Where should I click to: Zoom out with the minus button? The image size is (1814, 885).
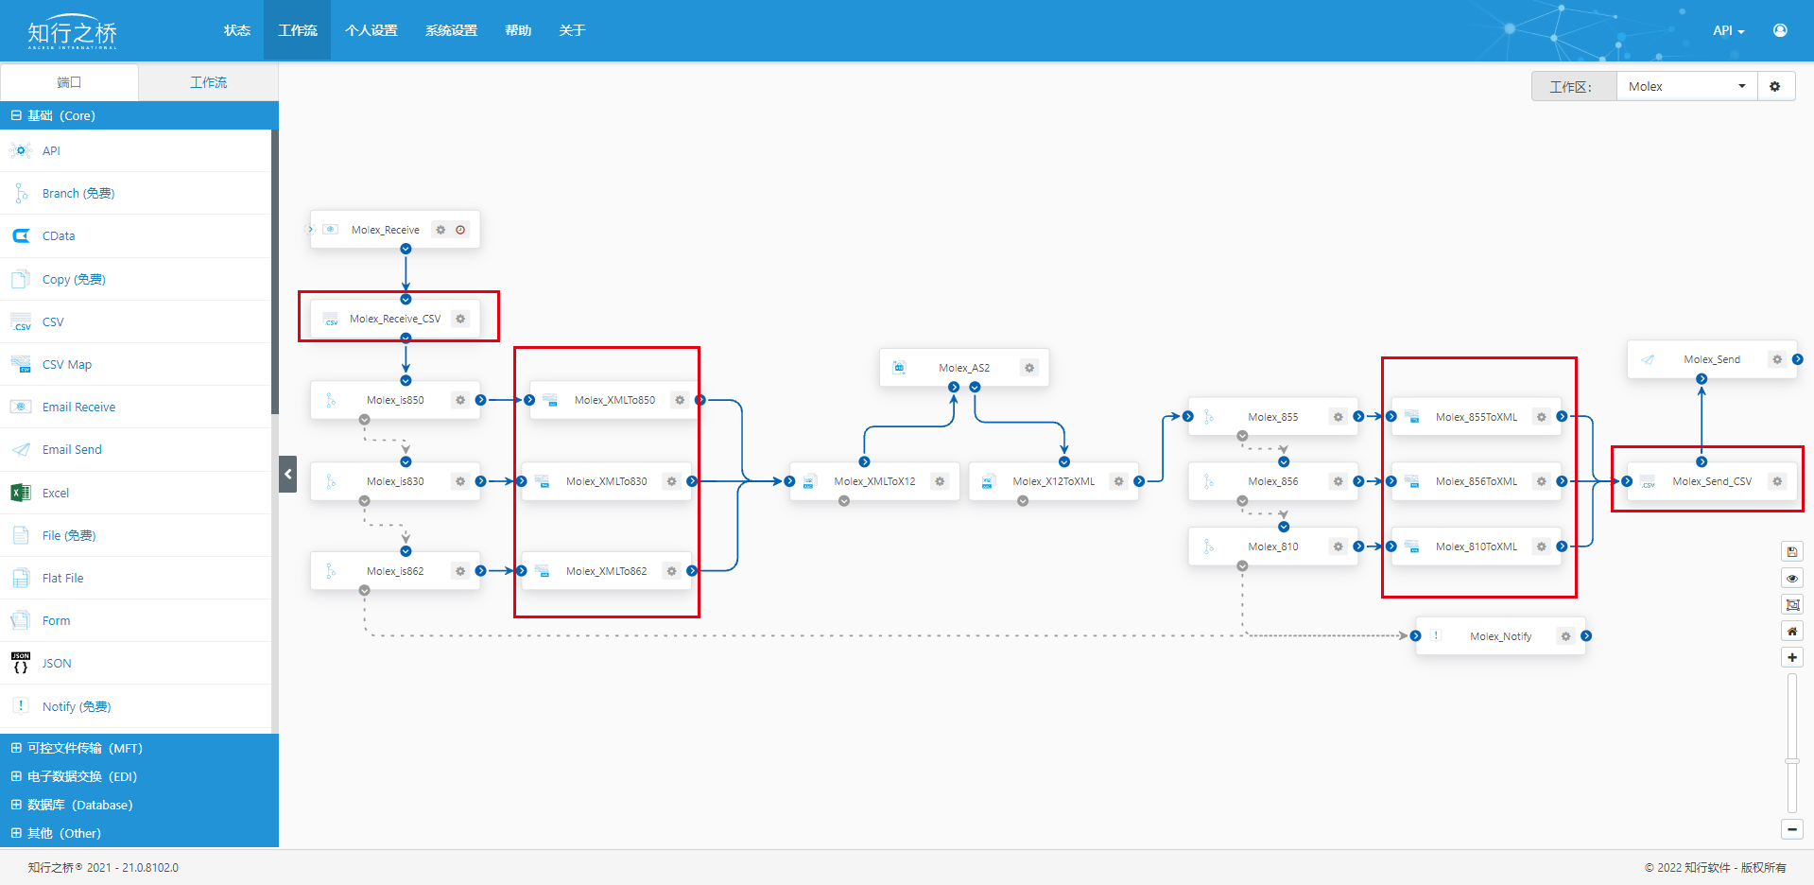click(1791, 829)
